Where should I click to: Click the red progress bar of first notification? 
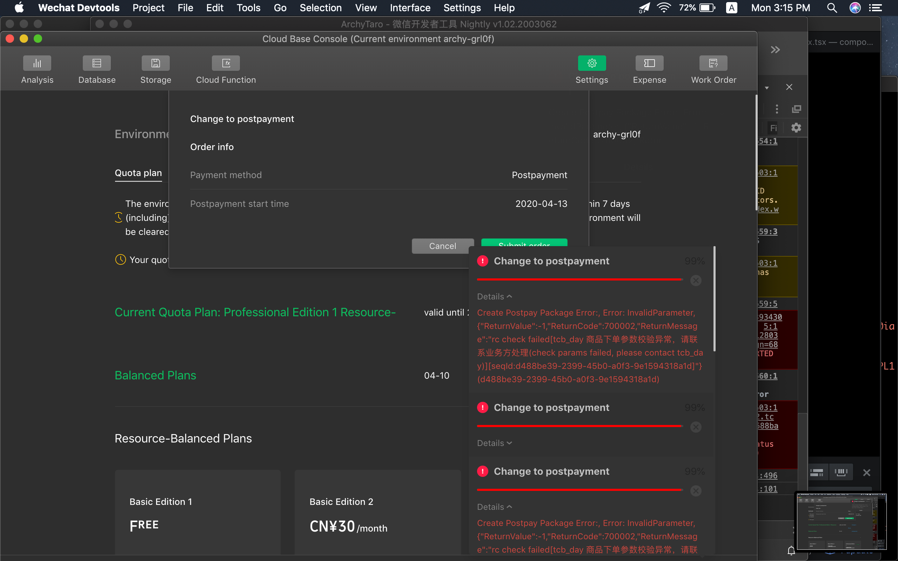pyautogui.click(x=579, y=279)
